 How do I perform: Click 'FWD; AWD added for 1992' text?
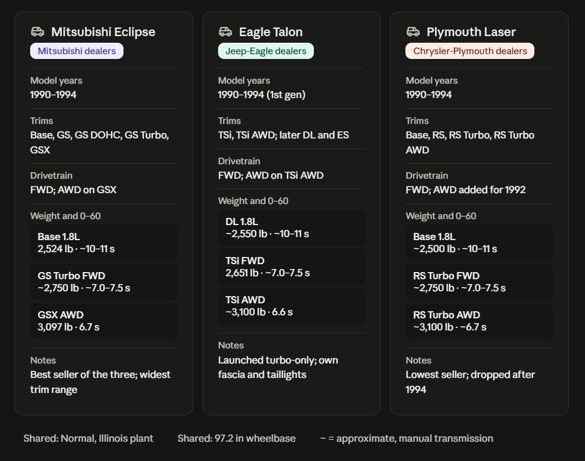coord(466,190)
